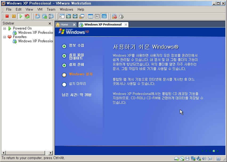
Task: Close the Windows XP Professional tab
Action: click(x=126, y=24)
